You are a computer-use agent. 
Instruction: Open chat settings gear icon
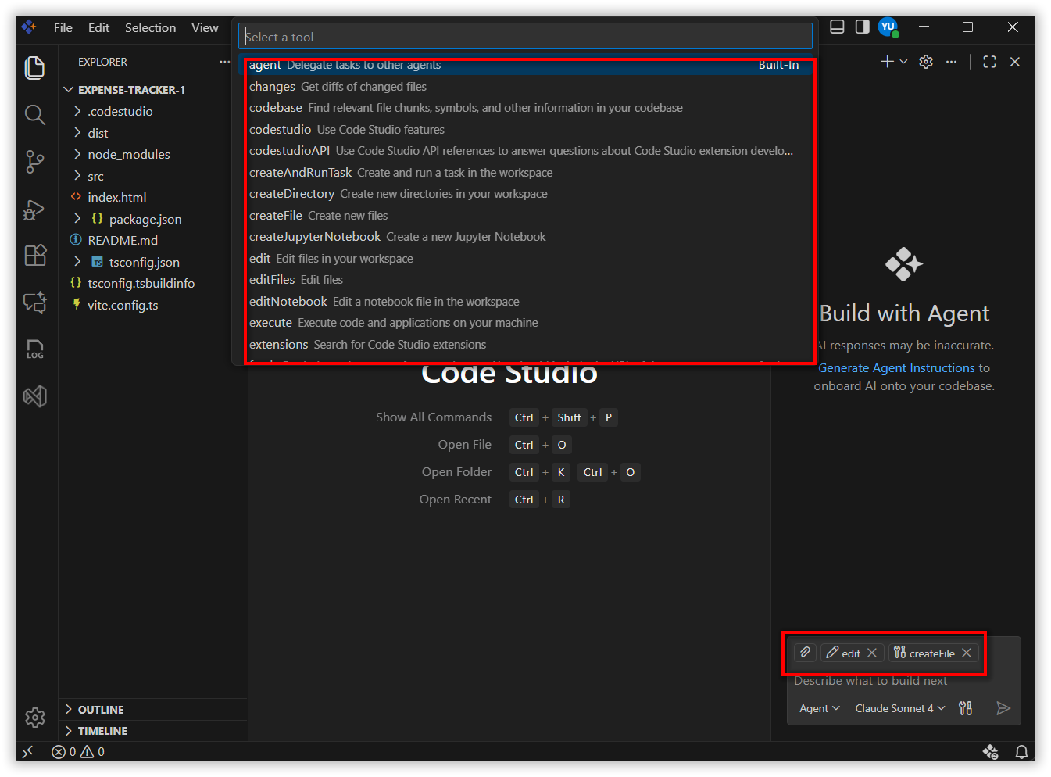click(x=926, y=62)
